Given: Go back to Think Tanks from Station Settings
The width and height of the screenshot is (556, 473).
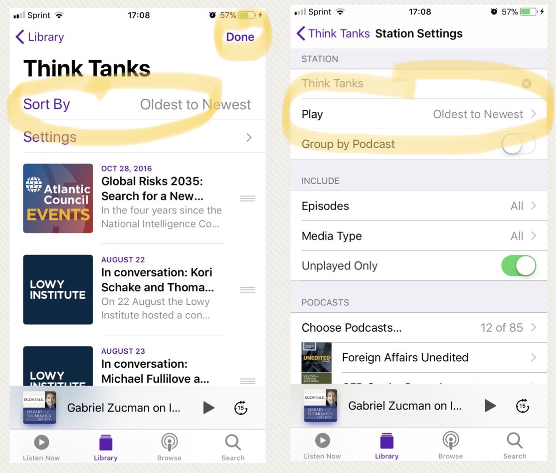Looking at the screenshot, I should [x=333, y=33].
